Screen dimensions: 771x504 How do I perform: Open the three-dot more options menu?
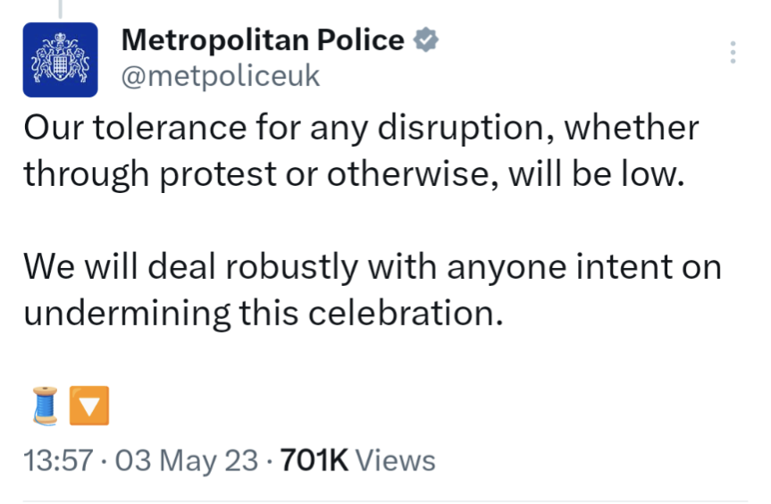pos(733,53)
